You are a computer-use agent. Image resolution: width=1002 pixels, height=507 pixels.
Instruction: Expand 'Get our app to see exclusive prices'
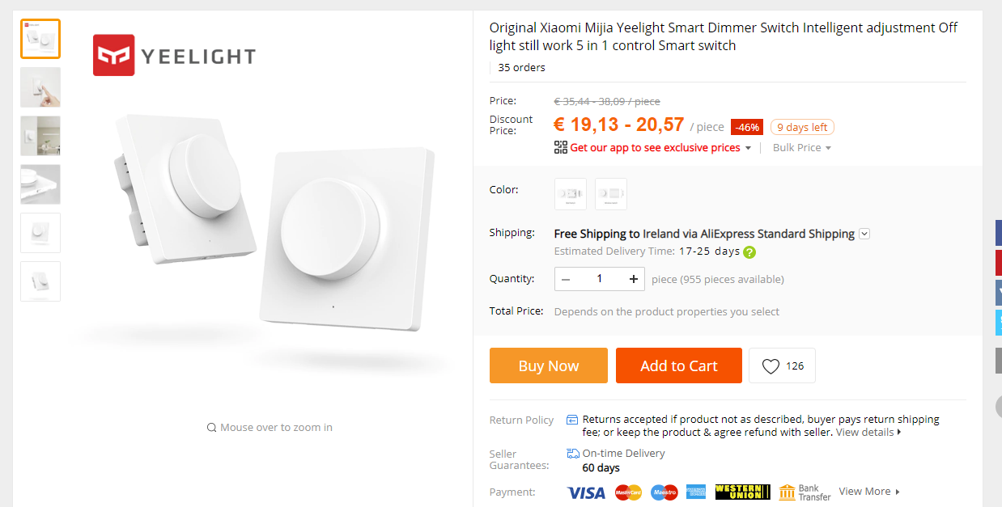pos(748,148)
